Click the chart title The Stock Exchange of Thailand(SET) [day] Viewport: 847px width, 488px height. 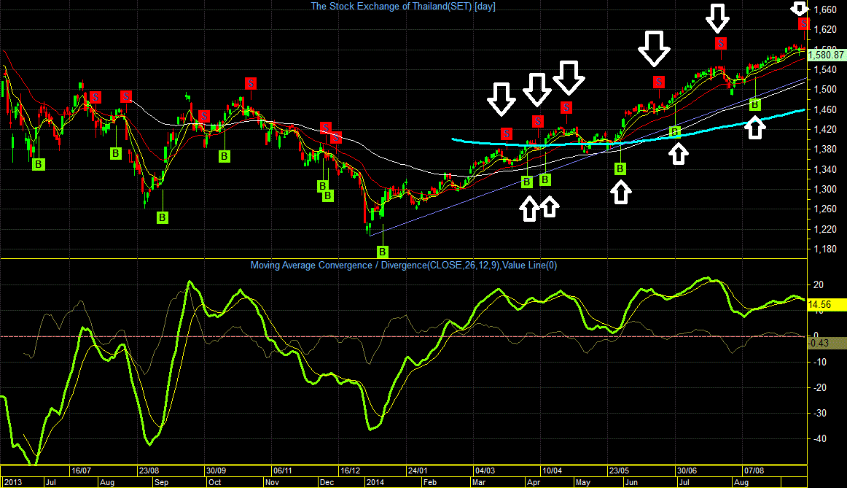[x=403, y=7]
